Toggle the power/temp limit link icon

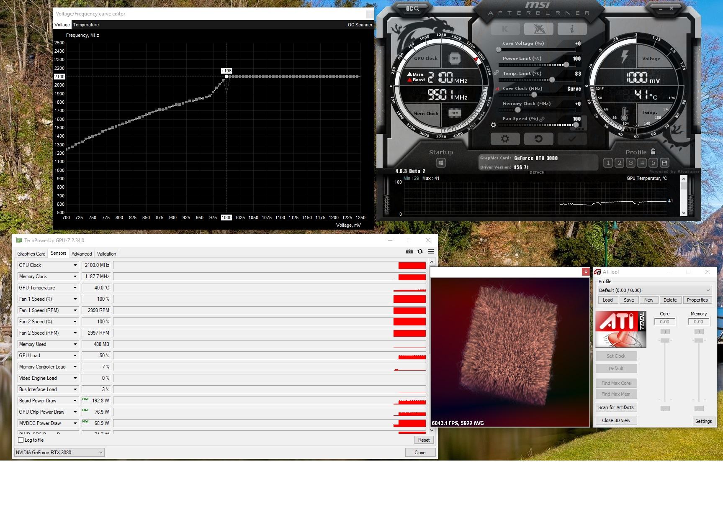(496, 73)
